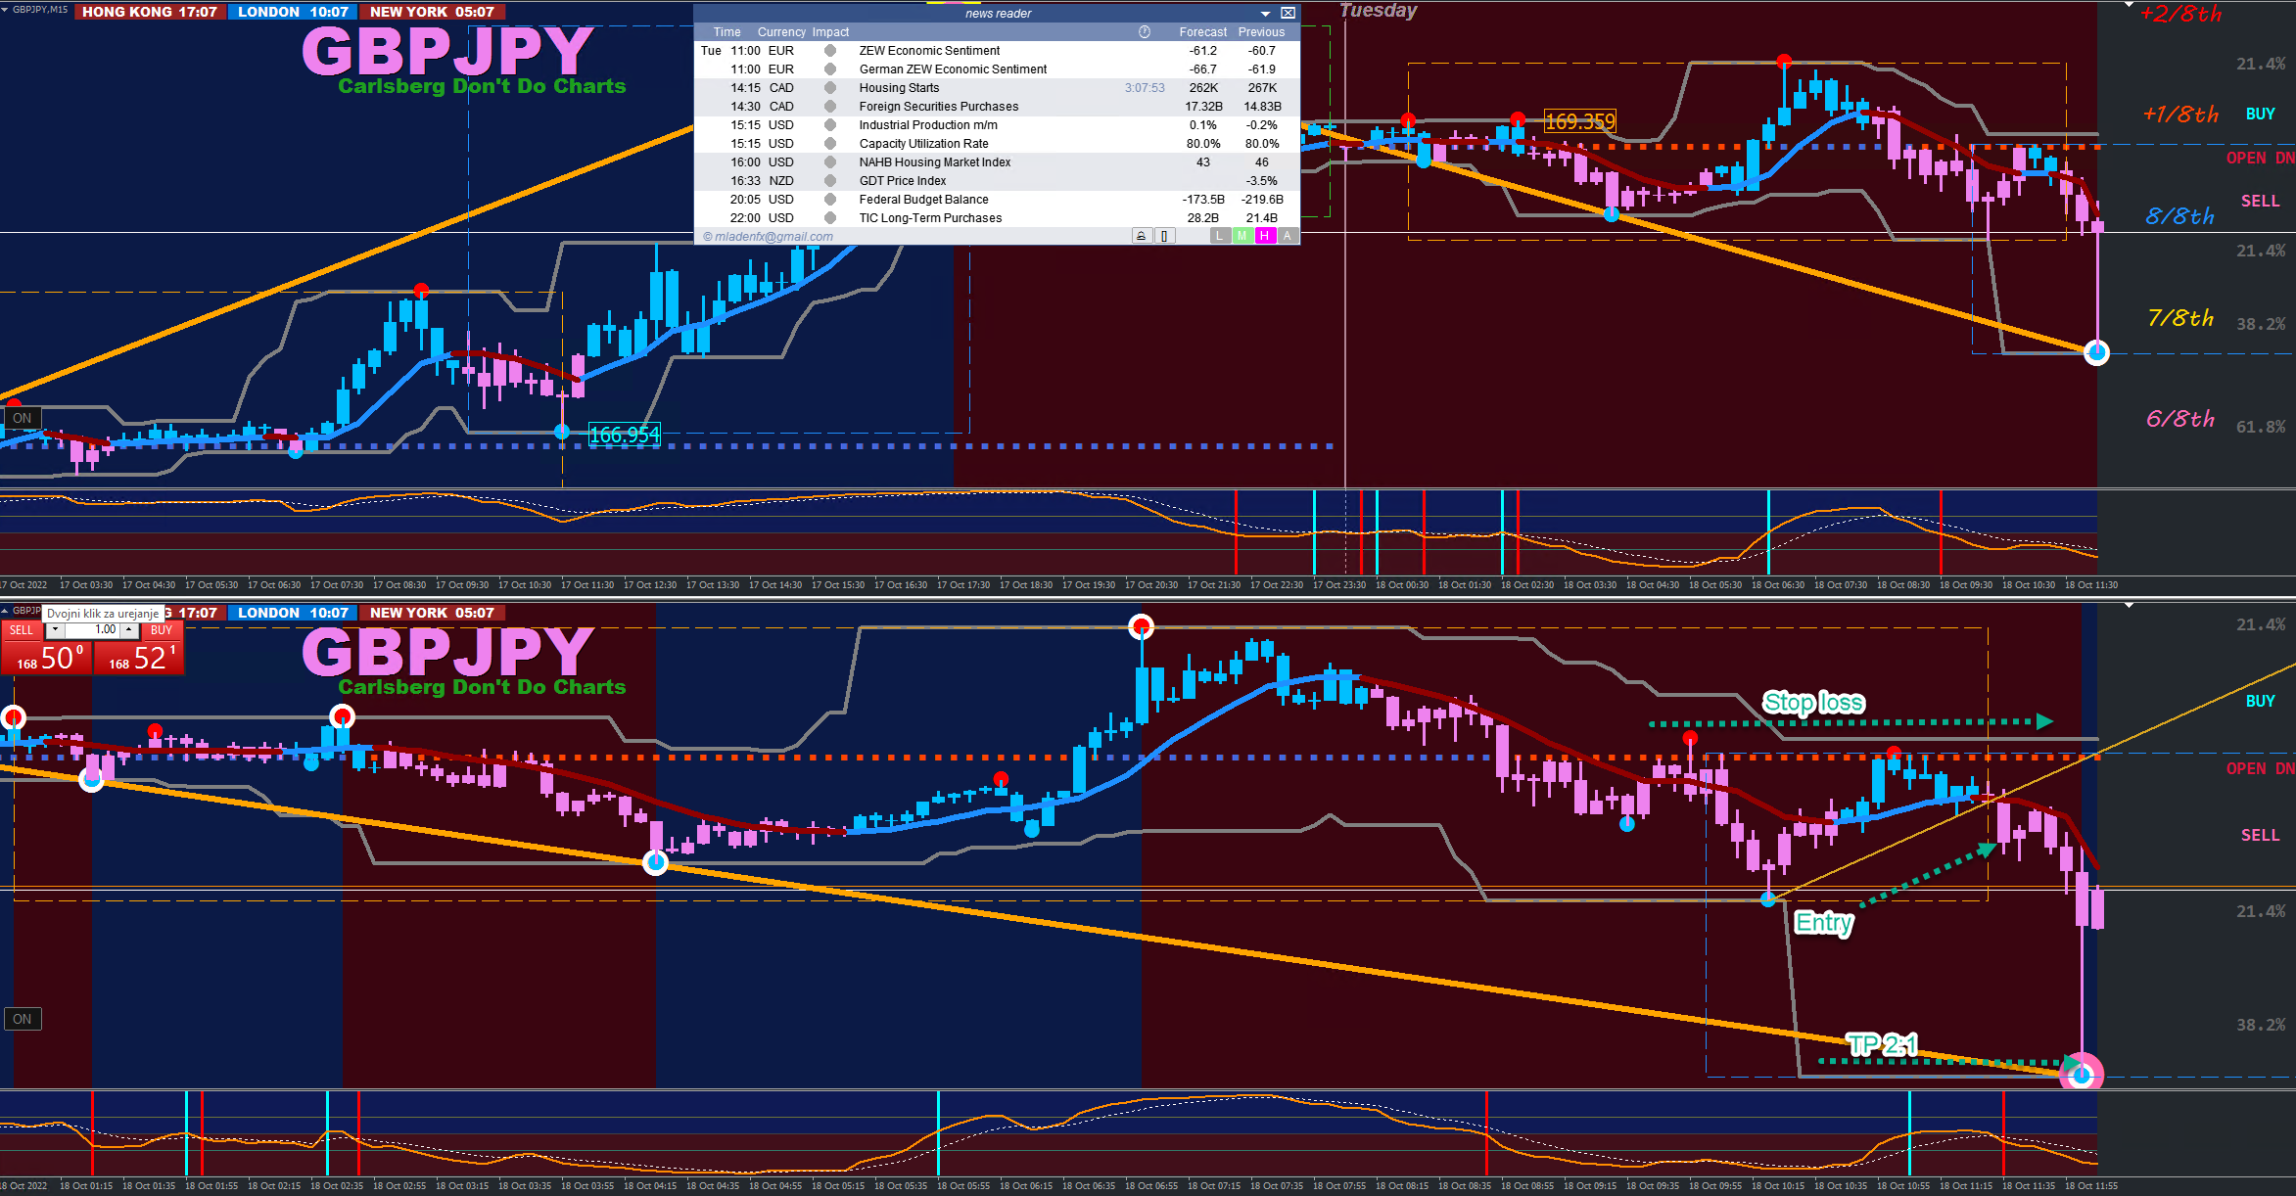
Task: Click the red SELL button at 168.50
Action: (x=46, y=657)
